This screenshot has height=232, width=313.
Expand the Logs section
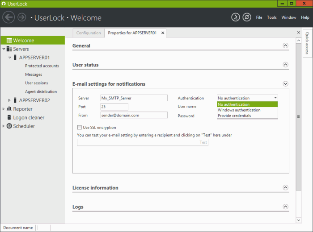pos(285,207)
